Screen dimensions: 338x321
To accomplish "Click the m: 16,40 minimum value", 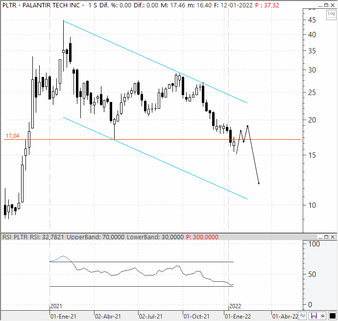I will [x=199, y=5].
